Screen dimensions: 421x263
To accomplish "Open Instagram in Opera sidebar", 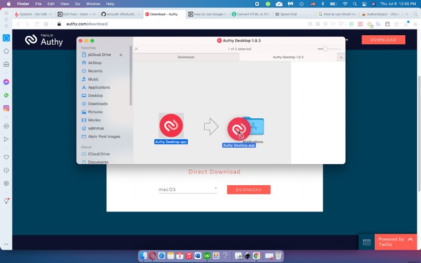I will (x=6, y=108).
